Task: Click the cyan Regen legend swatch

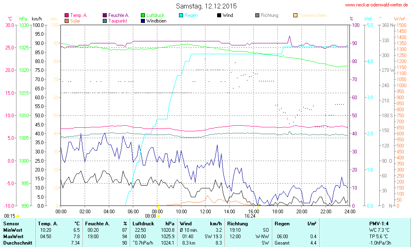Action: [181, 16]
